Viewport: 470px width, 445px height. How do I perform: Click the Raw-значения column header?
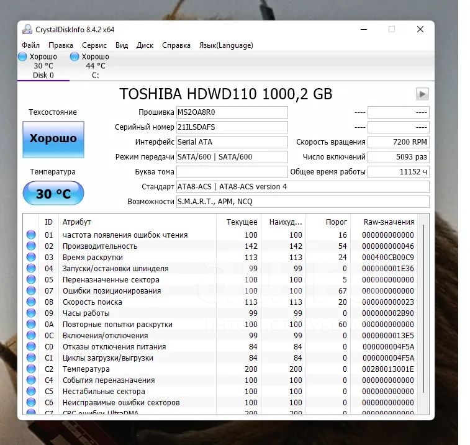(384, 222)
